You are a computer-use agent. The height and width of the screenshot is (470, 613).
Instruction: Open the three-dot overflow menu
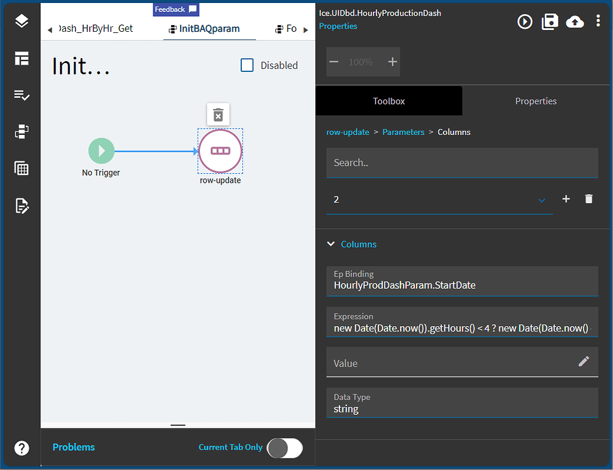[597, 22]
